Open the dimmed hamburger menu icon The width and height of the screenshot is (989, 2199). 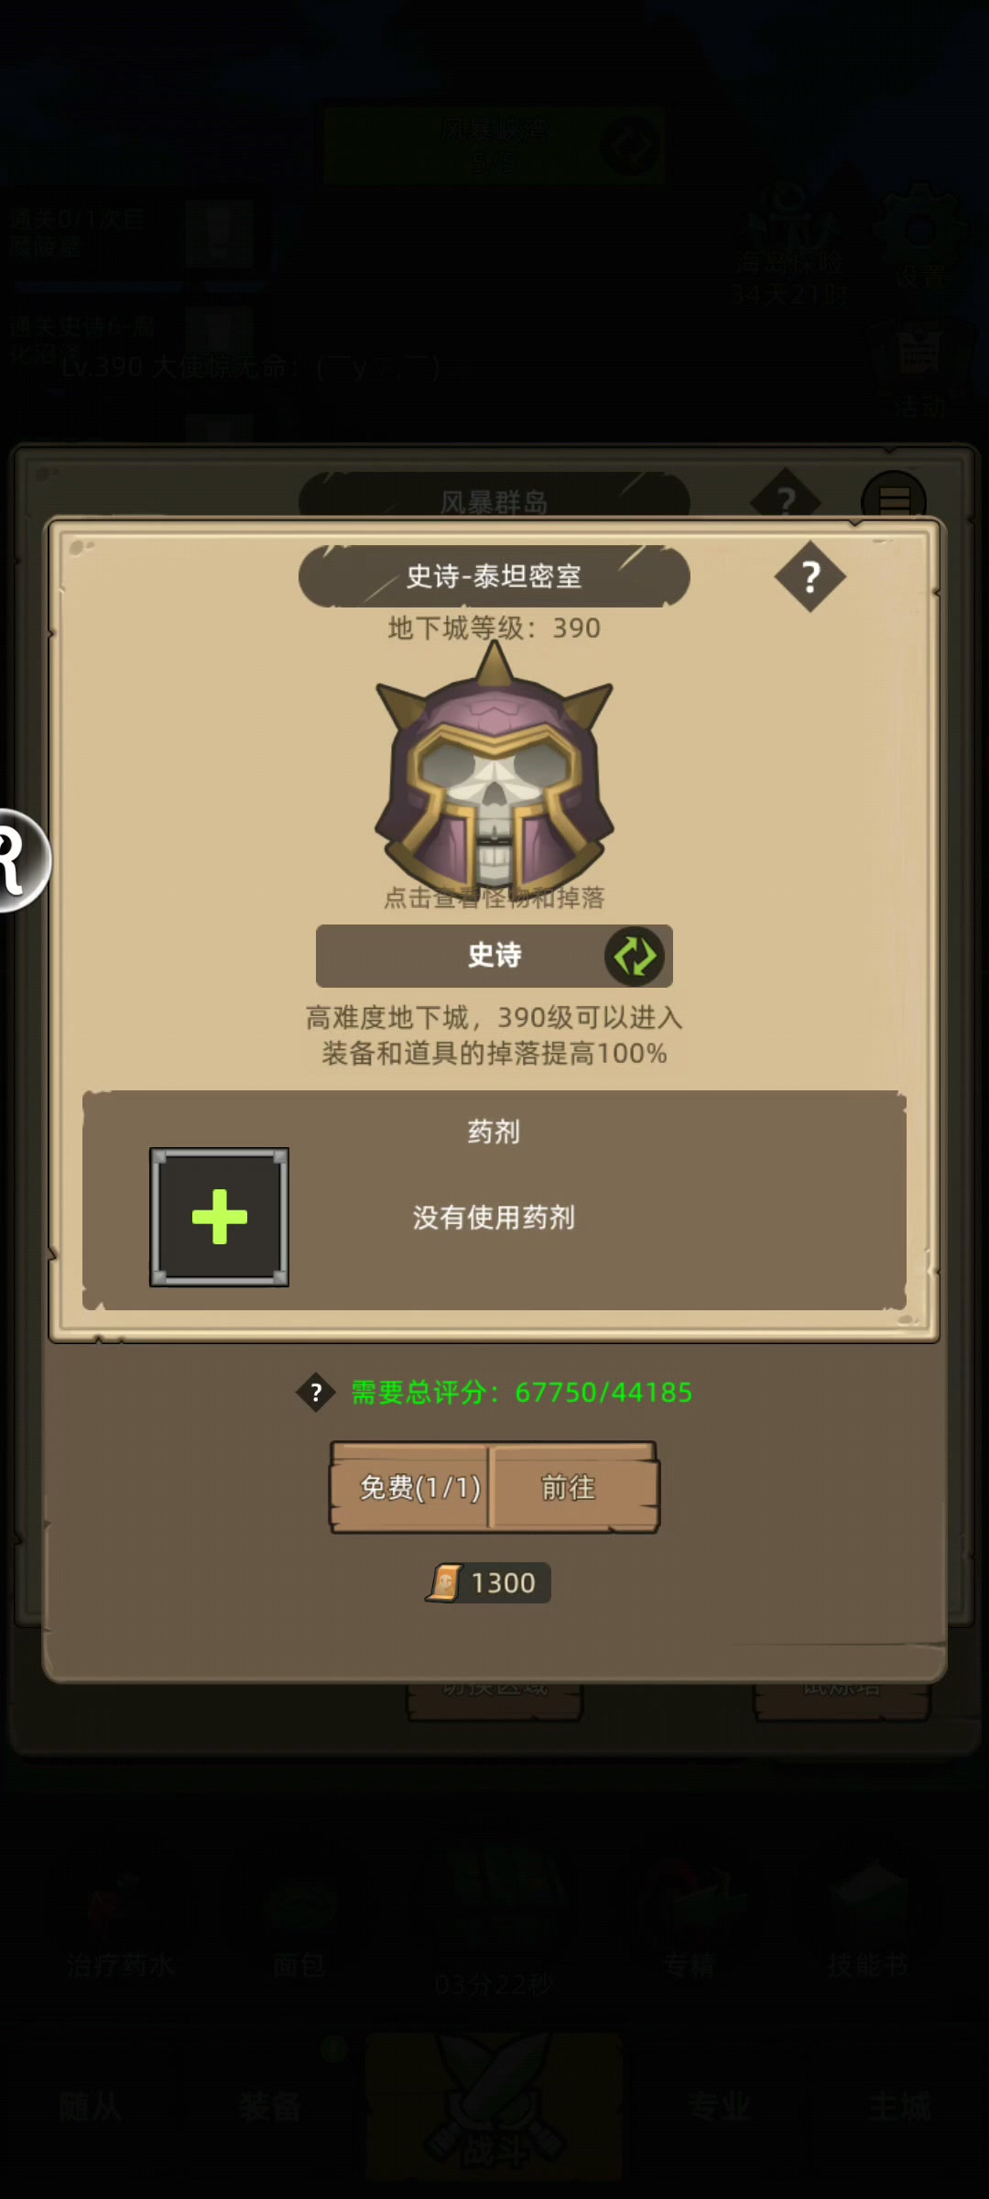tap(894, 500)
